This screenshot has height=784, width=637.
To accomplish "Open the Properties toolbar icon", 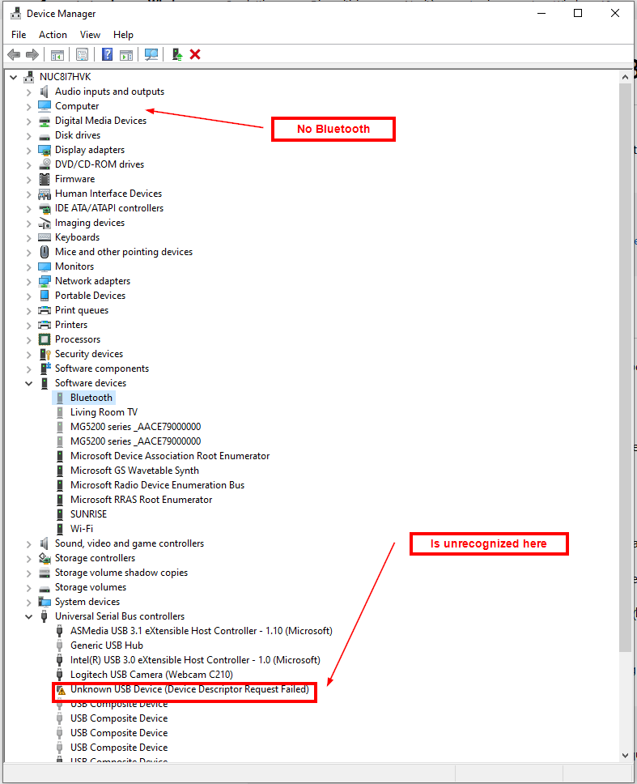I will click(x=82, y=54).
